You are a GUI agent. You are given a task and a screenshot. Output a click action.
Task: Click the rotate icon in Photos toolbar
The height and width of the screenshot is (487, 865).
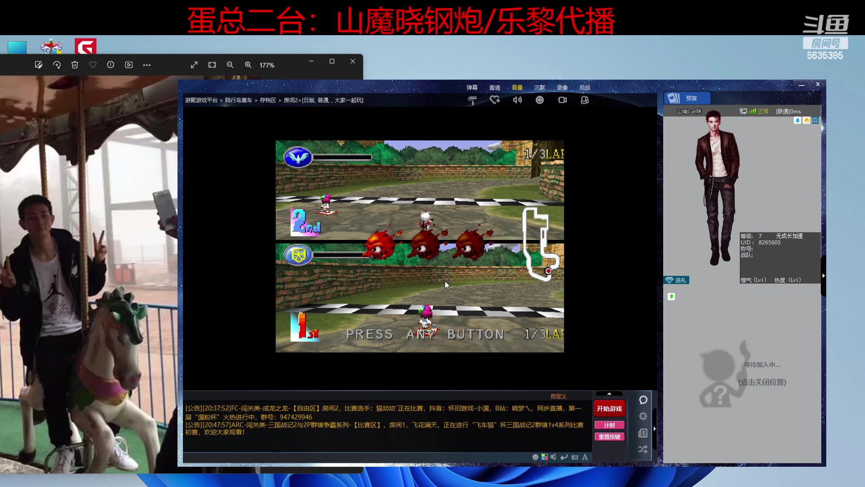point(57,64)
